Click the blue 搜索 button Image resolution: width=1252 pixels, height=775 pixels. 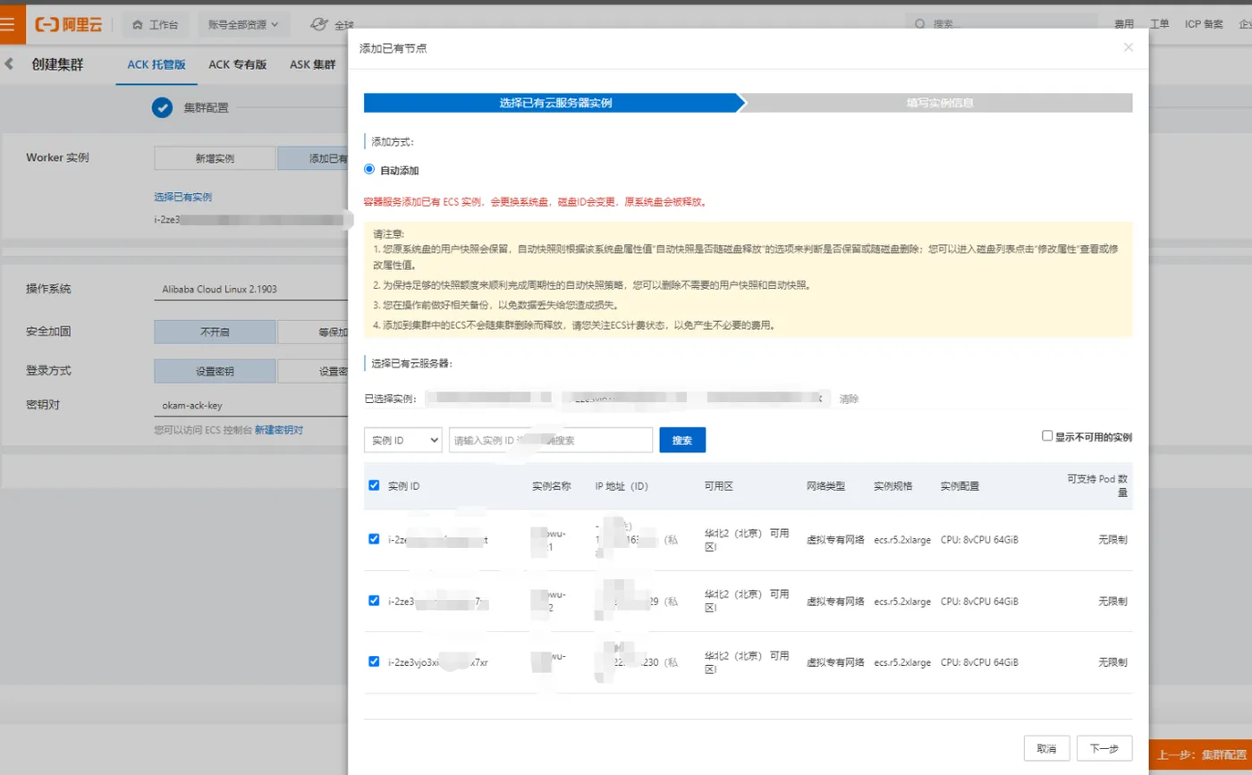pyautogui.click(x=682, y=440)
